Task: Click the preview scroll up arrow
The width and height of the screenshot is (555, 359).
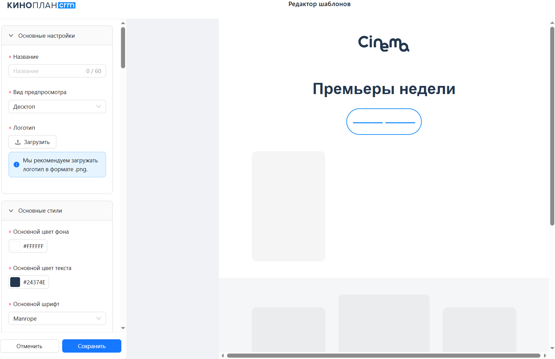Action: [552, 23]
